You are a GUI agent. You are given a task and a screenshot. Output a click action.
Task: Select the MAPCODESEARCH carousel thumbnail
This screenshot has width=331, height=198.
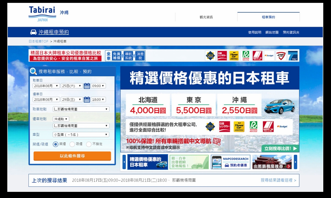tap(230, 162)
